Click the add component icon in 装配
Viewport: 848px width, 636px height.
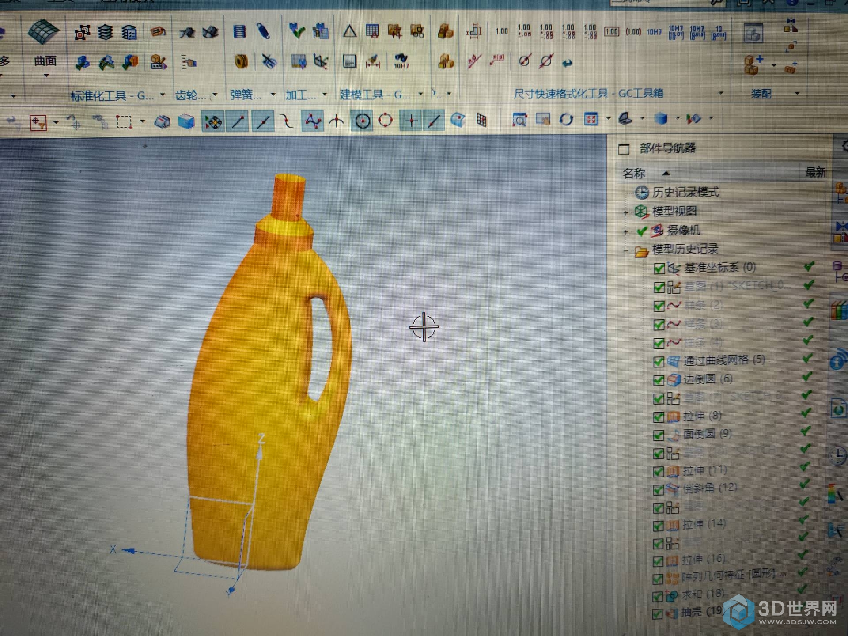pyautogui.click(x=753, y=64)
